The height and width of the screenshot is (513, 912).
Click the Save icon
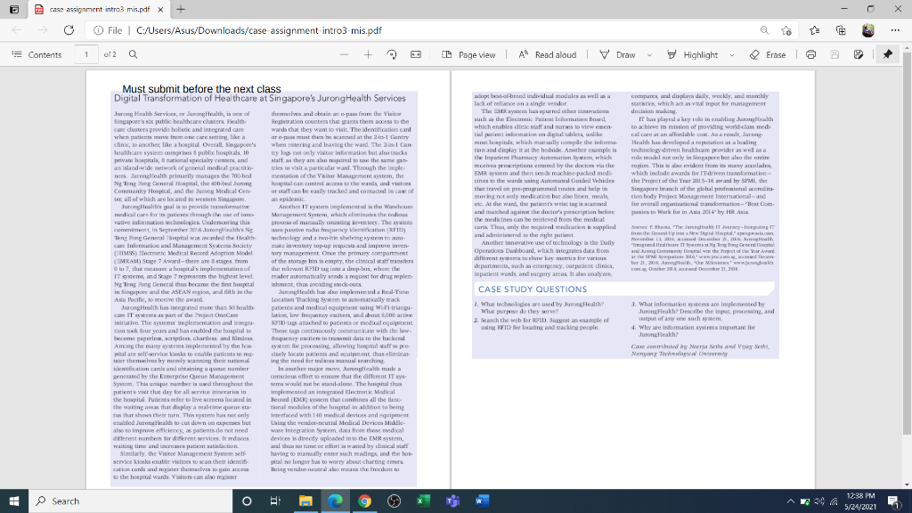[x=835, y=54]
